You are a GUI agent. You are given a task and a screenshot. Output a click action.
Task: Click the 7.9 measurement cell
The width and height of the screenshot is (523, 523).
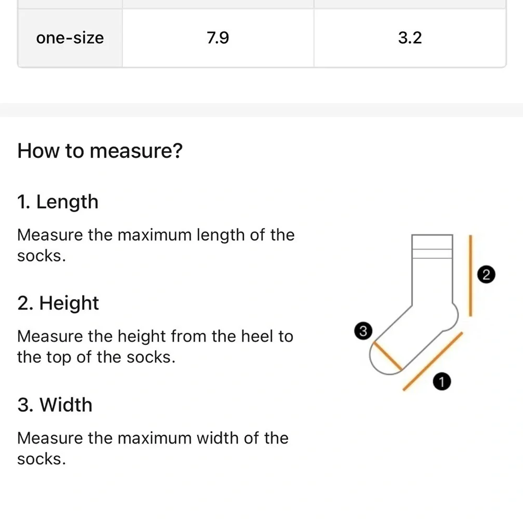[218, 38]
